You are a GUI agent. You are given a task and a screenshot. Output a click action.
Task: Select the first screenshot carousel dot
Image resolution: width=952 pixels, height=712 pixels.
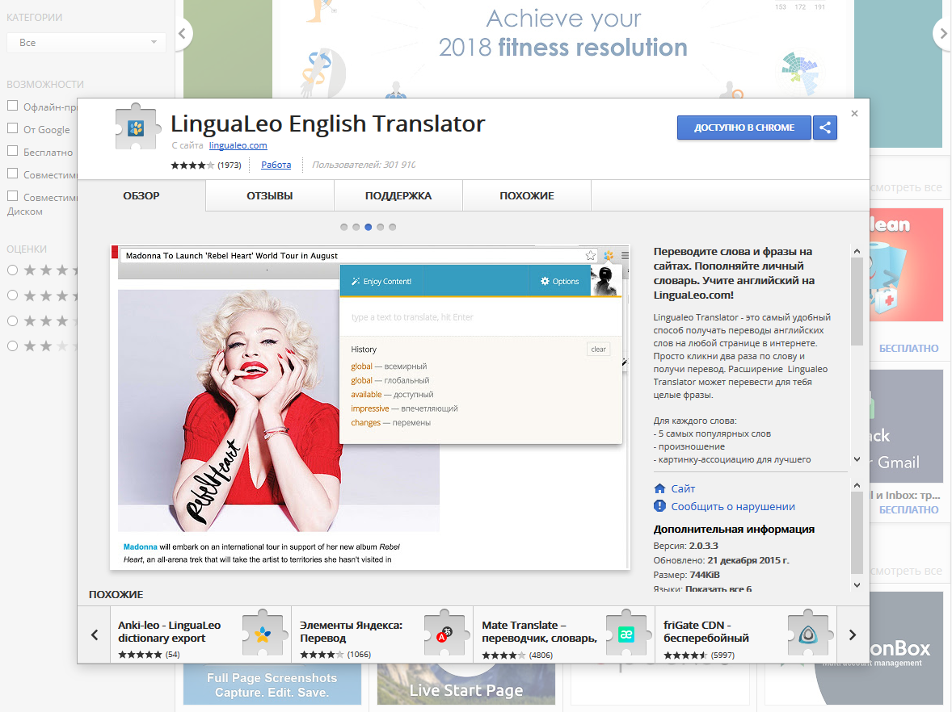(343, 227)
